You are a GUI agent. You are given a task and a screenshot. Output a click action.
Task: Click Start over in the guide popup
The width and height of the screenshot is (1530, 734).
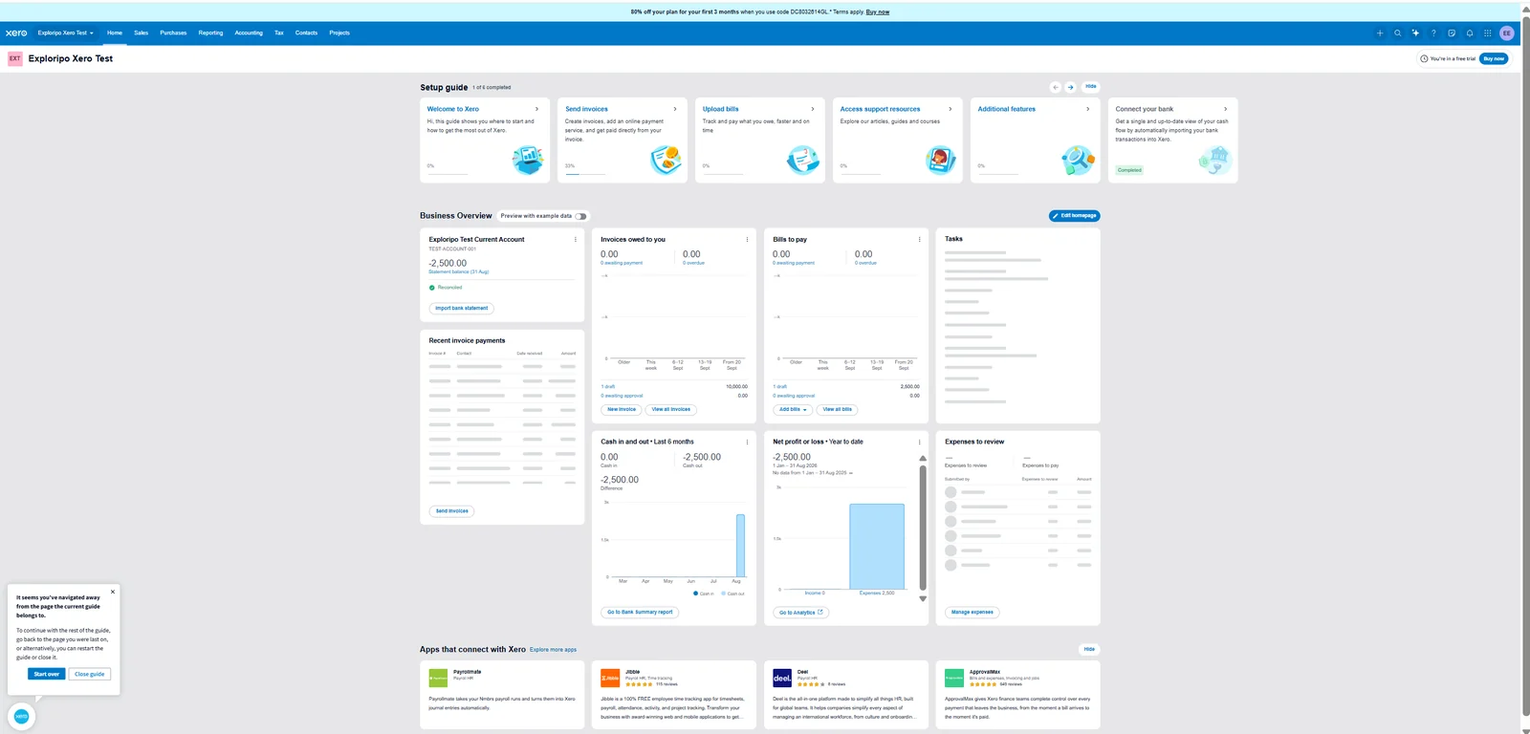pyautogui.click(x=47, y=674)
